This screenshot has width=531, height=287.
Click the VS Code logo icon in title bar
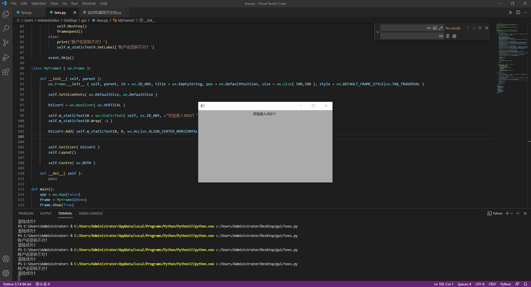tap(4, 3)
